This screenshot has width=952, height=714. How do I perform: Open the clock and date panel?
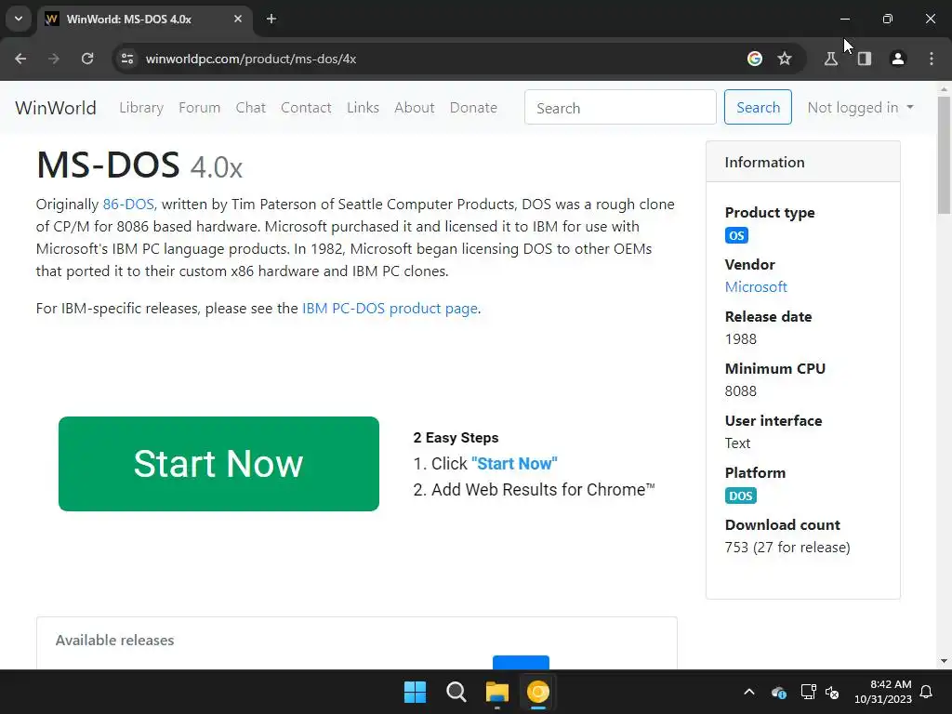(883, 692)
